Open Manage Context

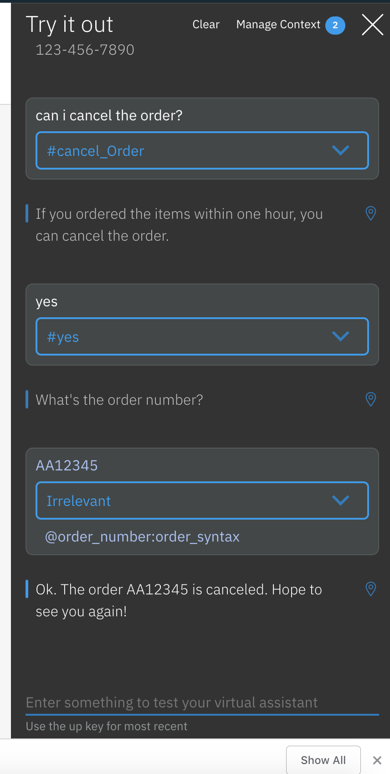coord(278,25)
